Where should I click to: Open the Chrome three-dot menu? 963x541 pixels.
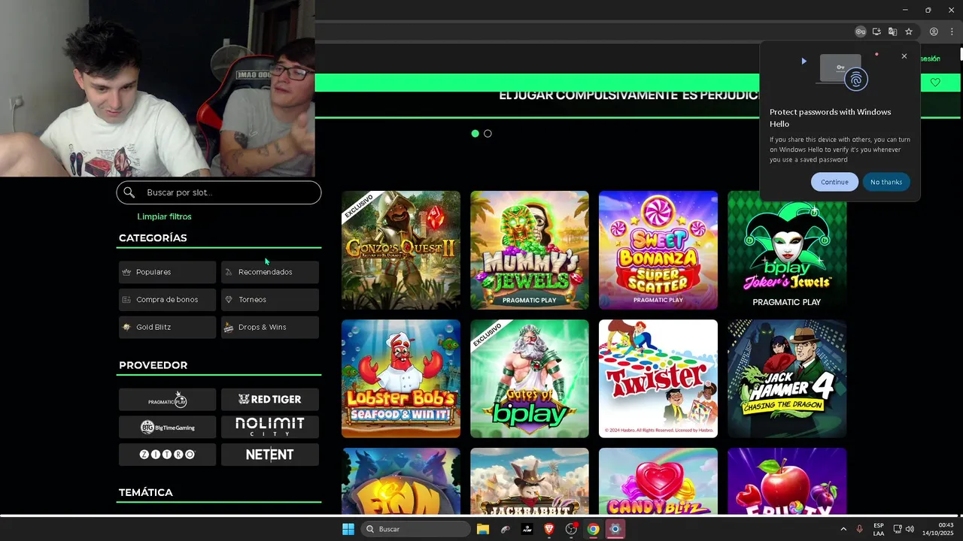click(952, 32)
